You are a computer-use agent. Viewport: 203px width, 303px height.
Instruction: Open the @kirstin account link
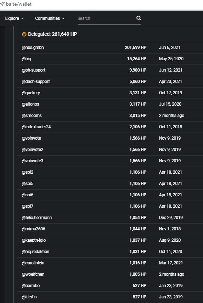click(29, 297)
